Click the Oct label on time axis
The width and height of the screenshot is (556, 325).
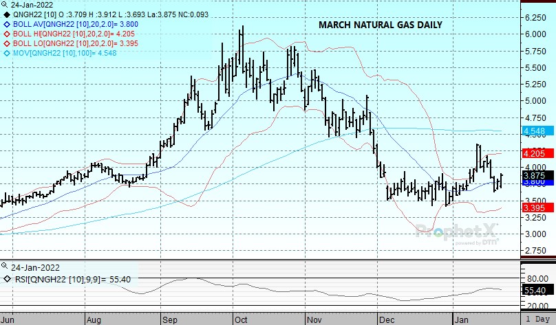pos(240,320)
